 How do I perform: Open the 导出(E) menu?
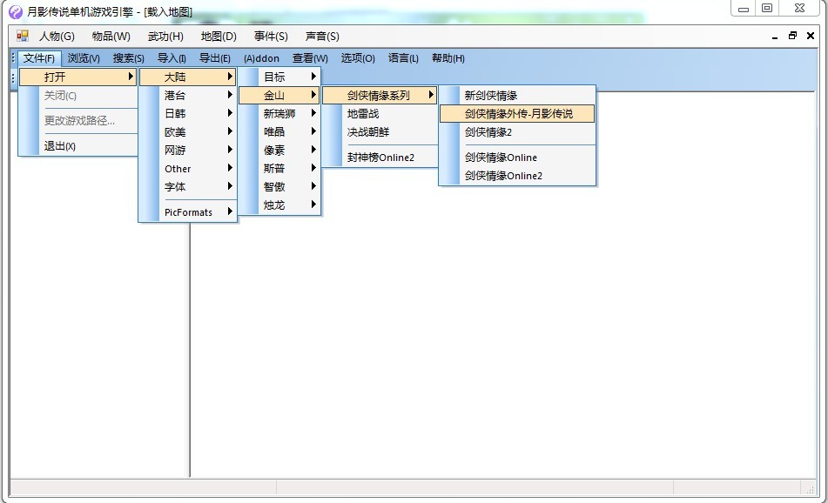(214, 58)
